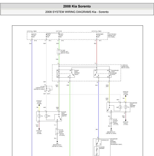Click the "(UNDER RIGHT CENTER OF DASH)" label beside the white wire
The image size is (154, 156).
(x=39, y=89)
